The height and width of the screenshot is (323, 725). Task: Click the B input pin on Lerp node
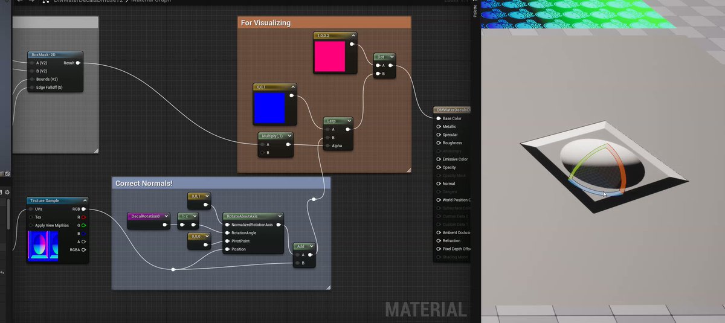[327, 138]
